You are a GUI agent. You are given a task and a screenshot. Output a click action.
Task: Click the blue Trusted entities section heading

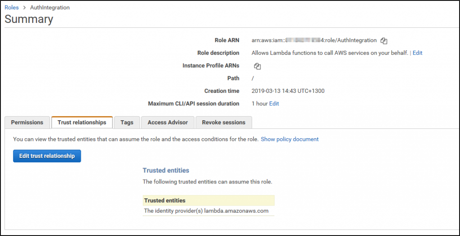coord(166,170)
